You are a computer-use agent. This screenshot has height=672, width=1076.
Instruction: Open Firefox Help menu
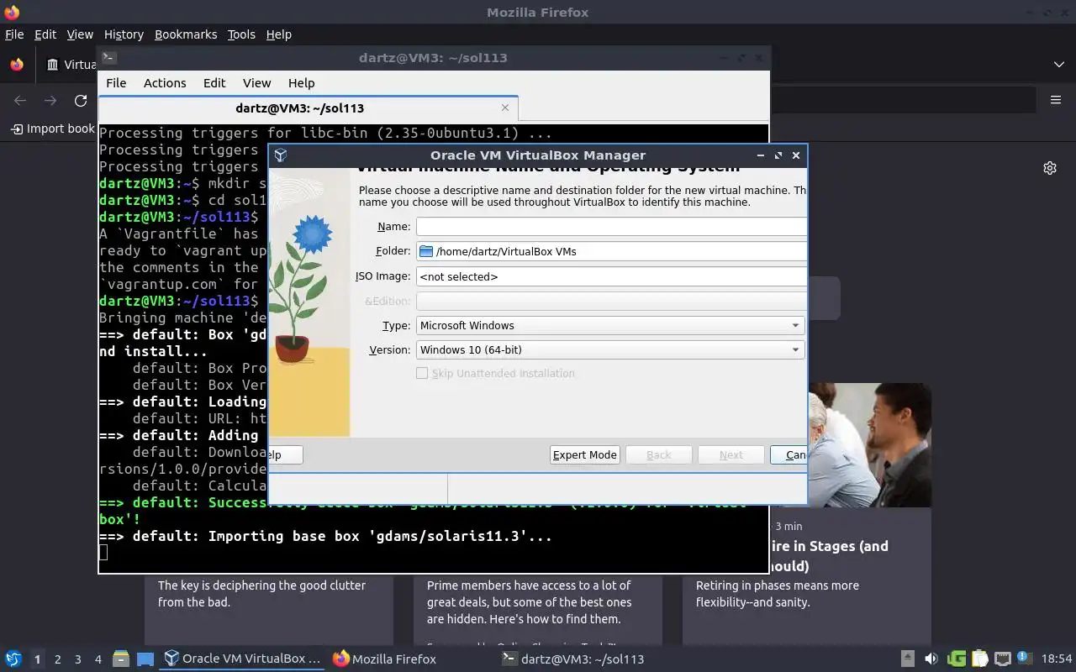(x=278, y=34)
